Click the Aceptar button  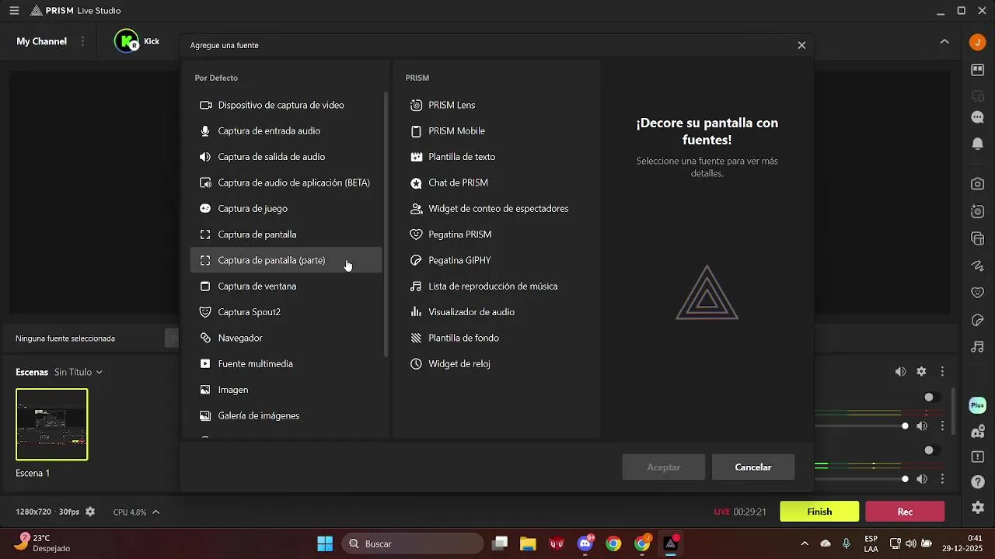(664, 467)
